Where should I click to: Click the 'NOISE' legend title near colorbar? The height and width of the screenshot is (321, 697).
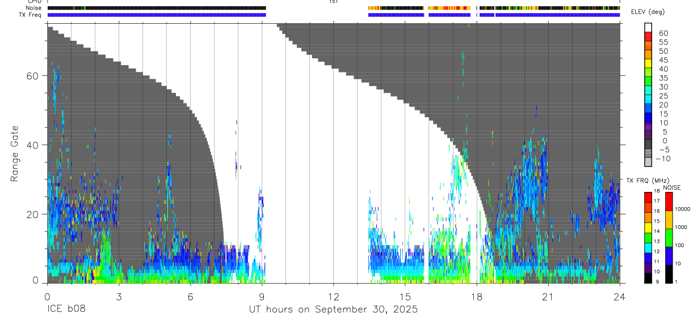click(x=672, y=188)
